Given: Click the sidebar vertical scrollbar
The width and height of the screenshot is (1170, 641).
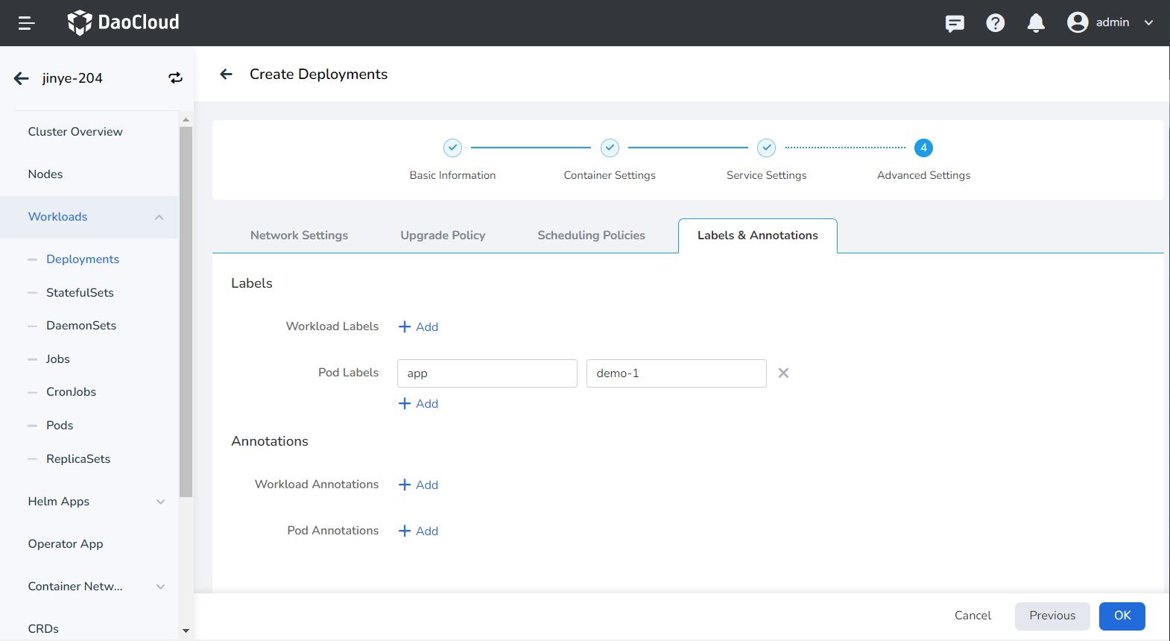Looking at the screenshot, I should click(186, 313).
